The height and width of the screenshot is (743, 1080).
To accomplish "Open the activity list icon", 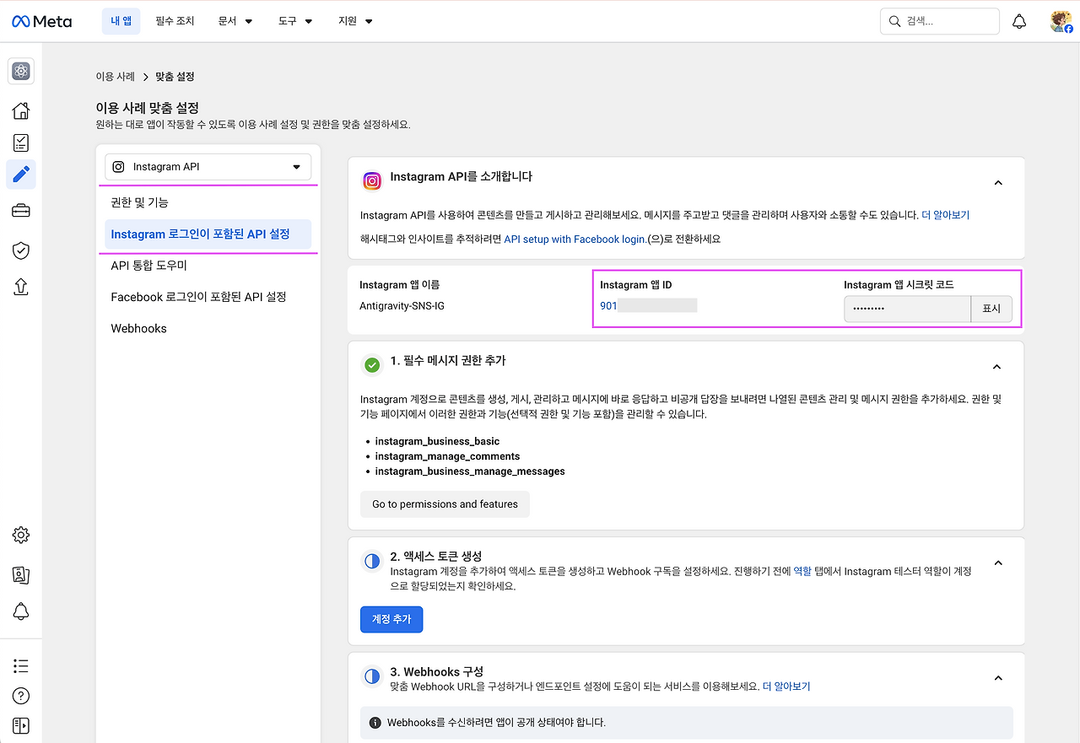I will tap(21, 666).
